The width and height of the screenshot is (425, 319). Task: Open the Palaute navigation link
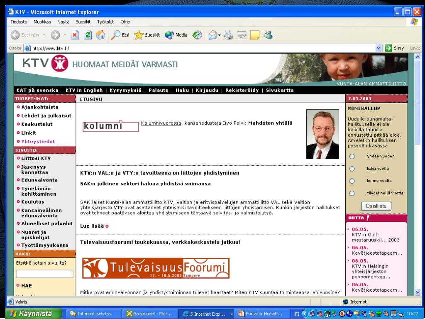(158, 90)
